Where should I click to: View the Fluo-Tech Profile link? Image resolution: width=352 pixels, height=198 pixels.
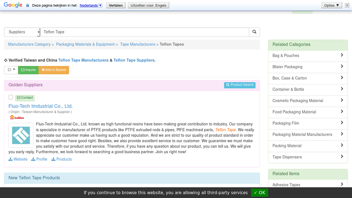coord(39,159)
